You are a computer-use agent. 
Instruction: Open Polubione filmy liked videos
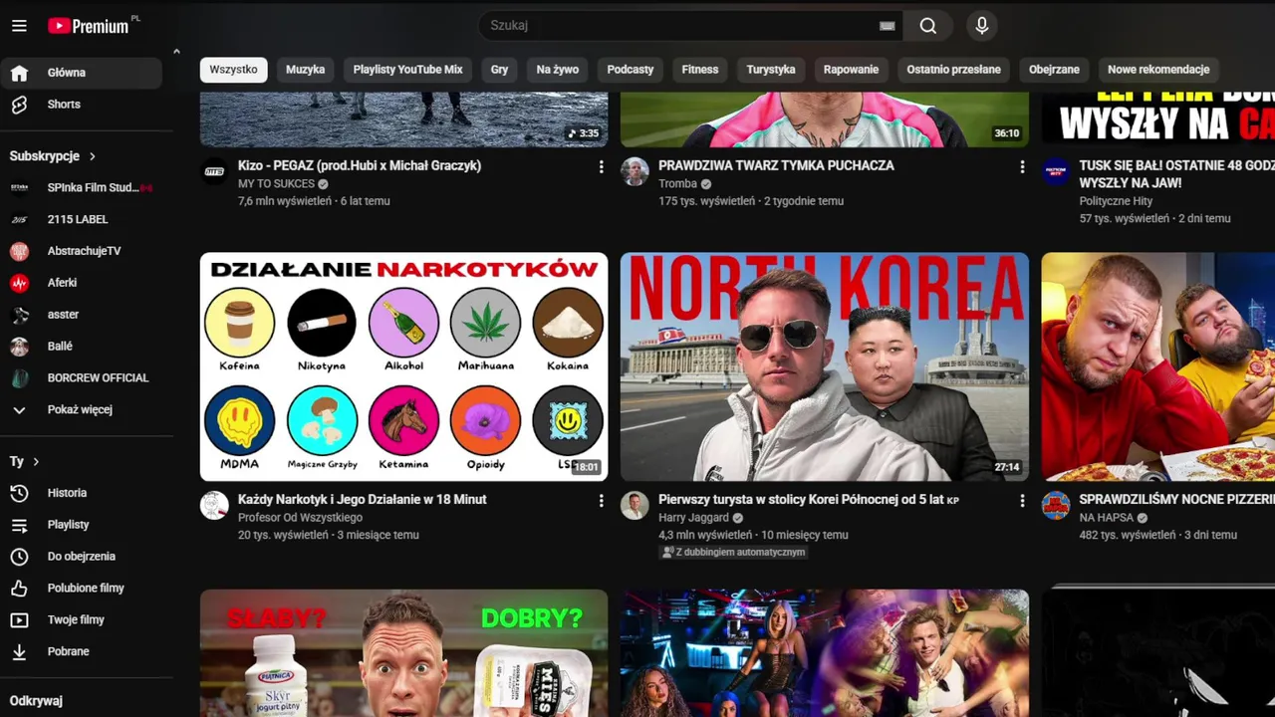click(82, 589)
